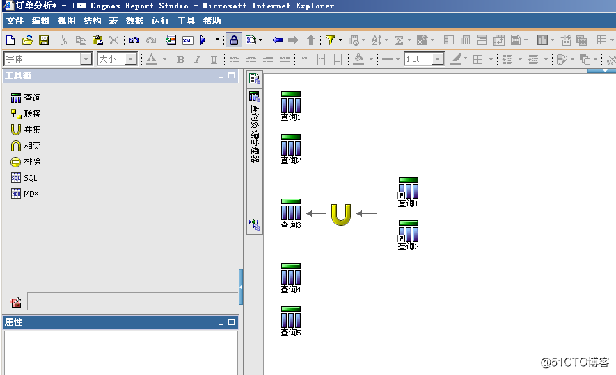Show the XML specification

[x=188, y=40]
